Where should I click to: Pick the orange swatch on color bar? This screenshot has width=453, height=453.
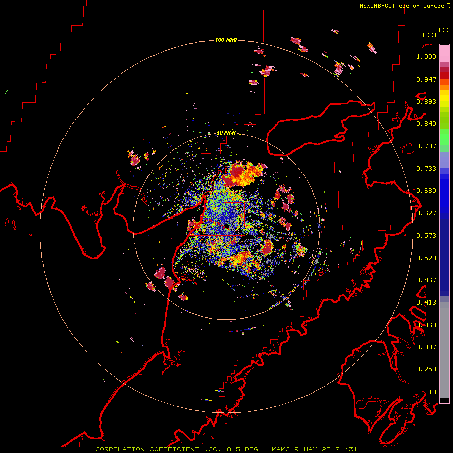tap(444, 87)
